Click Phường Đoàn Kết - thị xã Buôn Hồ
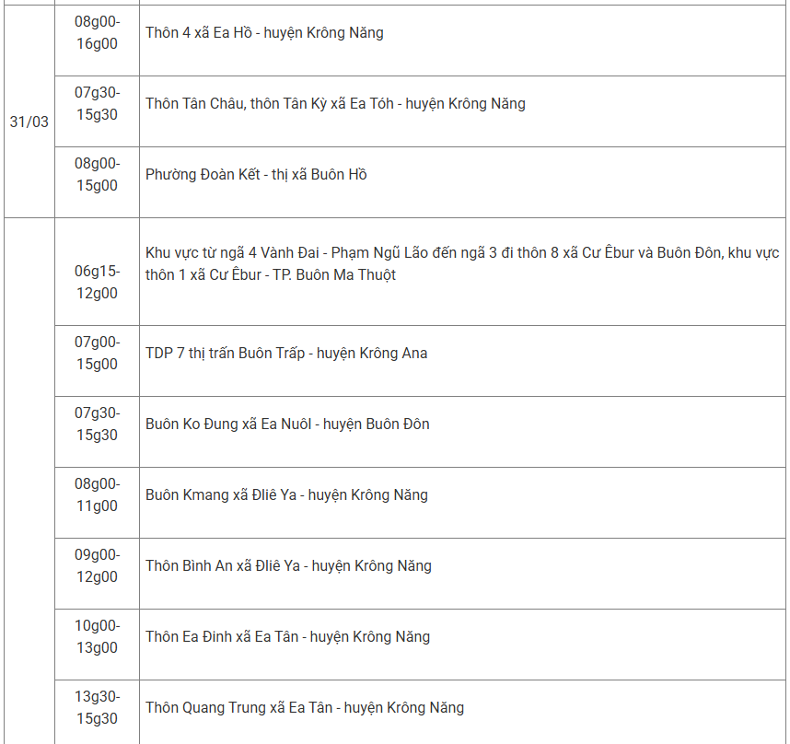 (256, 175)
